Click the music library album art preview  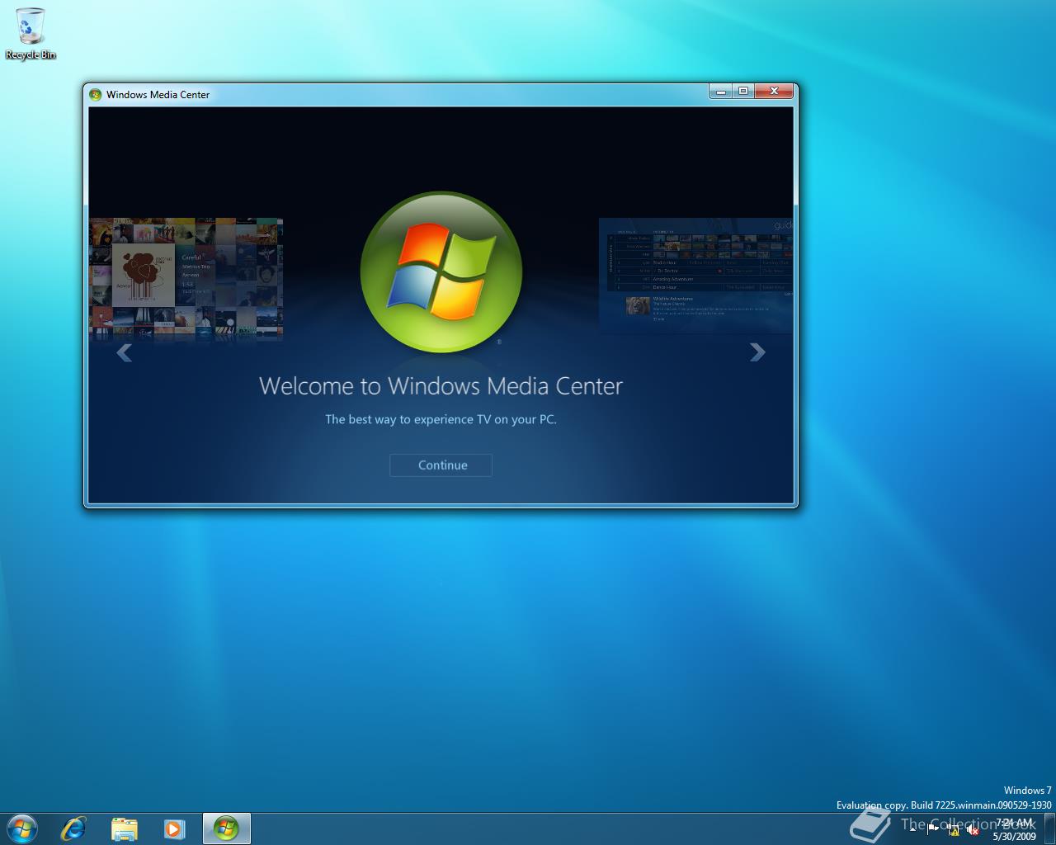[x=186, y=279]
